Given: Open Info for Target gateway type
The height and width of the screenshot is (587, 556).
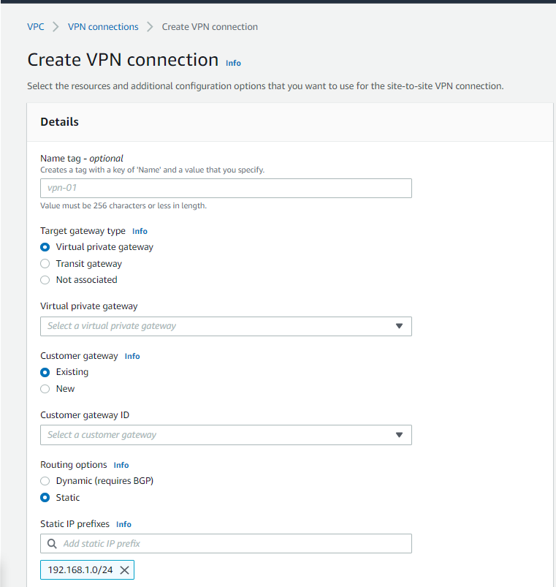Looking at the screenshot, I should coord(140,231).
